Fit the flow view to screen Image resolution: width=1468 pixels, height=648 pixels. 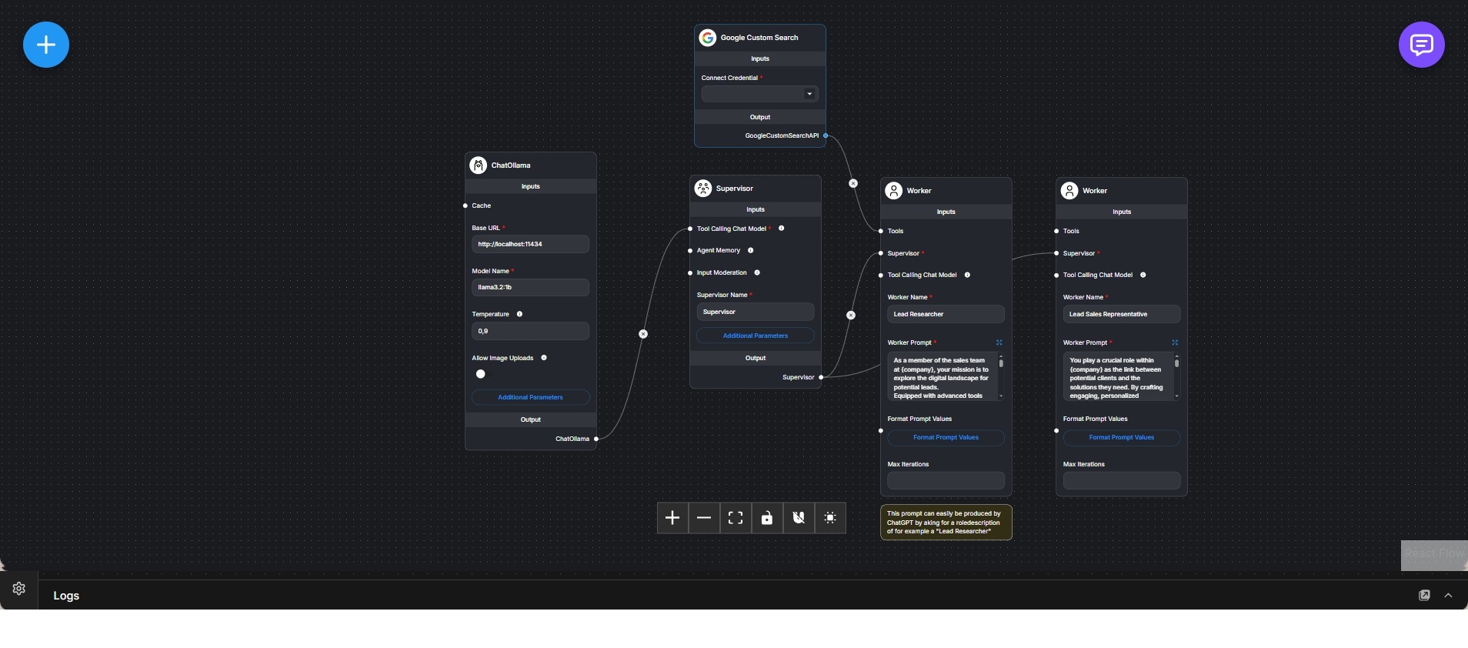point(736,518)
